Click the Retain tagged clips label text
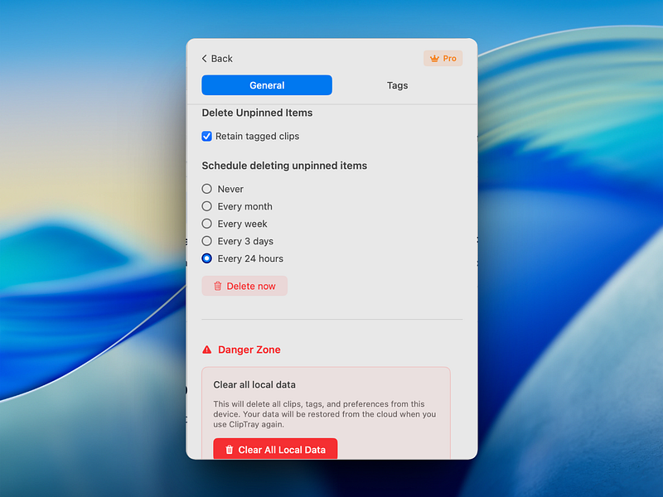 (x=258, y=136)
